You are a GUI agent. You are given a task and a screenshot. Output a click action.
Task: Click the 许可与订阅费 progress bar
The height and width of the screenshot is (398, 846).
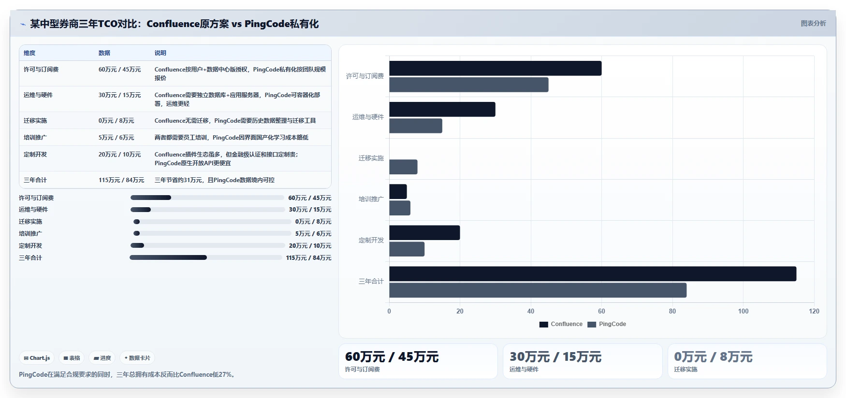tap(207, 198)
